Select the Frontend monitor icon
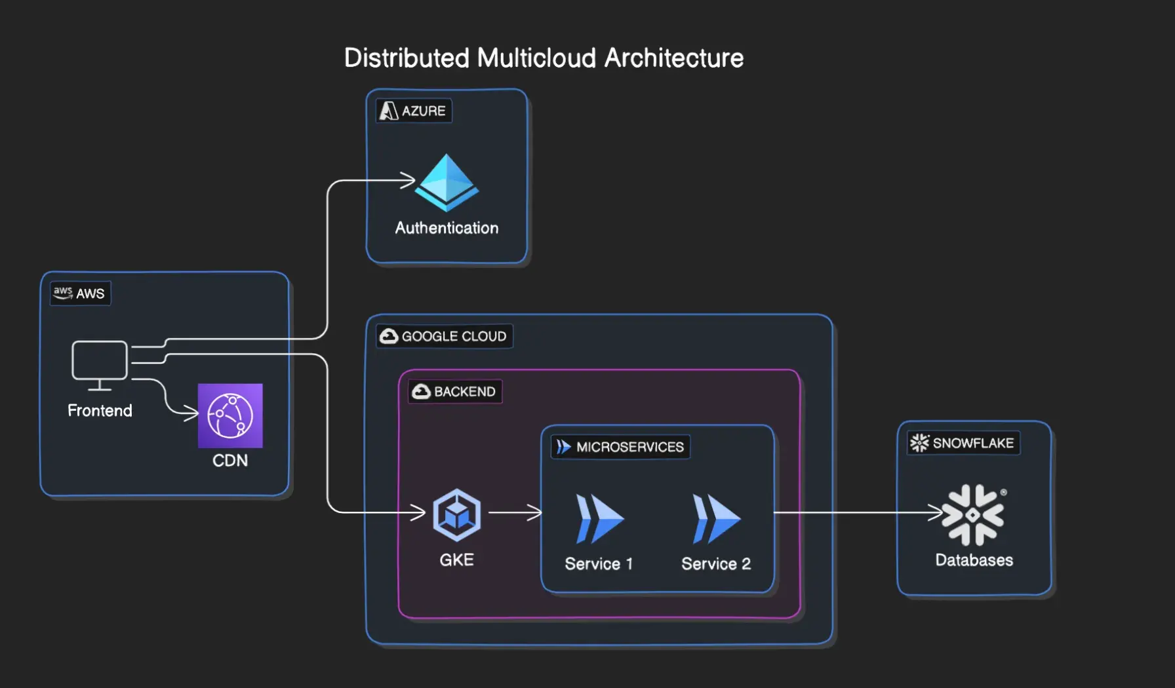Image resolution: width=1175 pixels, height=688 pixels. tap(100, 366)
